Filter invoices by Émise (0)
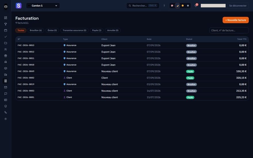The image size is (253, 158). 52,30
